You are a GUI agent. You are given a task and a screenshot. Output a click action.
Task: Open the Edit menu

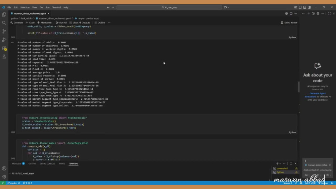pos(15,7)
